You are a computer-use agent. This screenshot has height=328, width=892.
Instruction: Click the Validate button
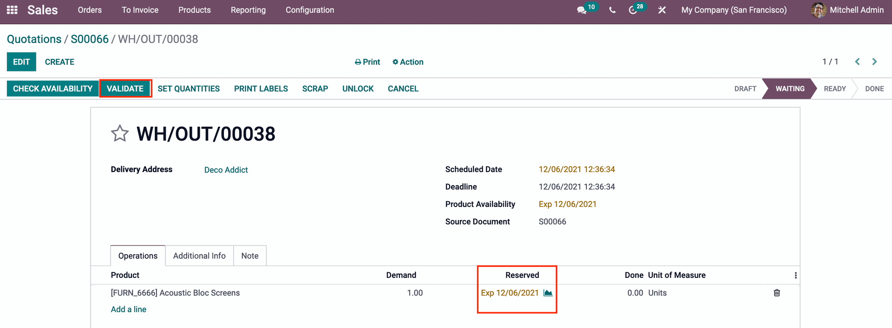pyautogui.click(x=125, y=89)
